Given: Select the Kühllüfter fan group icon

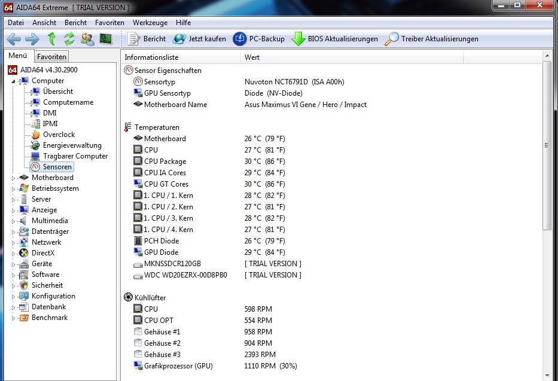Looking at the screenshot, I should pyautogui.click(x=128, y=297).
